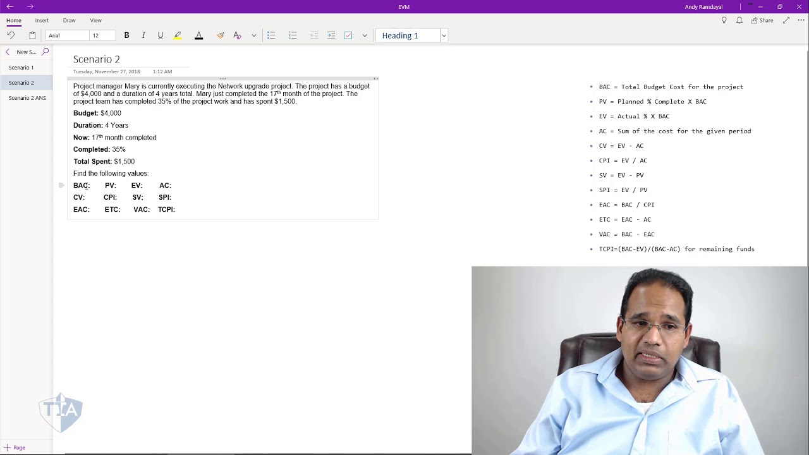Switch to the Draw tab
Viewport: 809px width, 455px height.
coord(69,20)
